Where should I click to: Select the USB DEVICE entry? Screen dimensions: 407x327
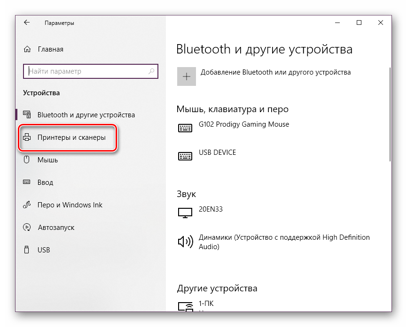click(x=217, y=153)
